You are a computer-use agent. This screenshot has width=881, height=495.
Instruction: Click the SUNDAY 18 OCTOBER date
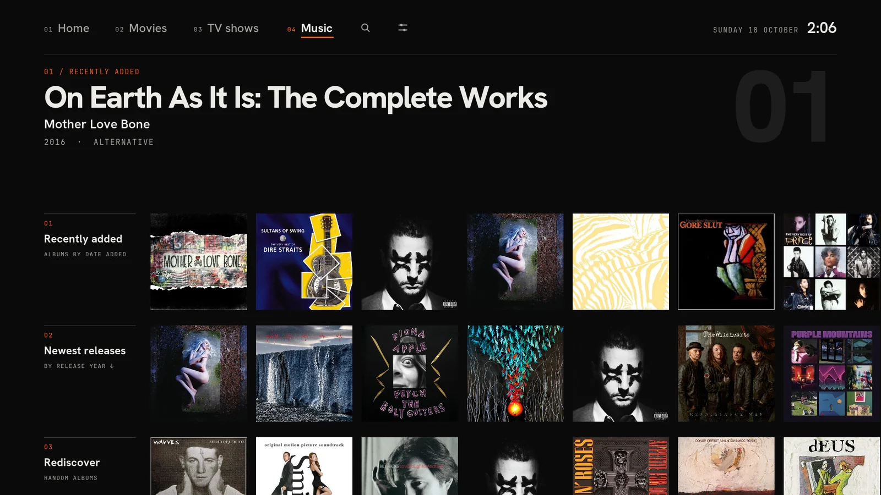coord(755,30)
